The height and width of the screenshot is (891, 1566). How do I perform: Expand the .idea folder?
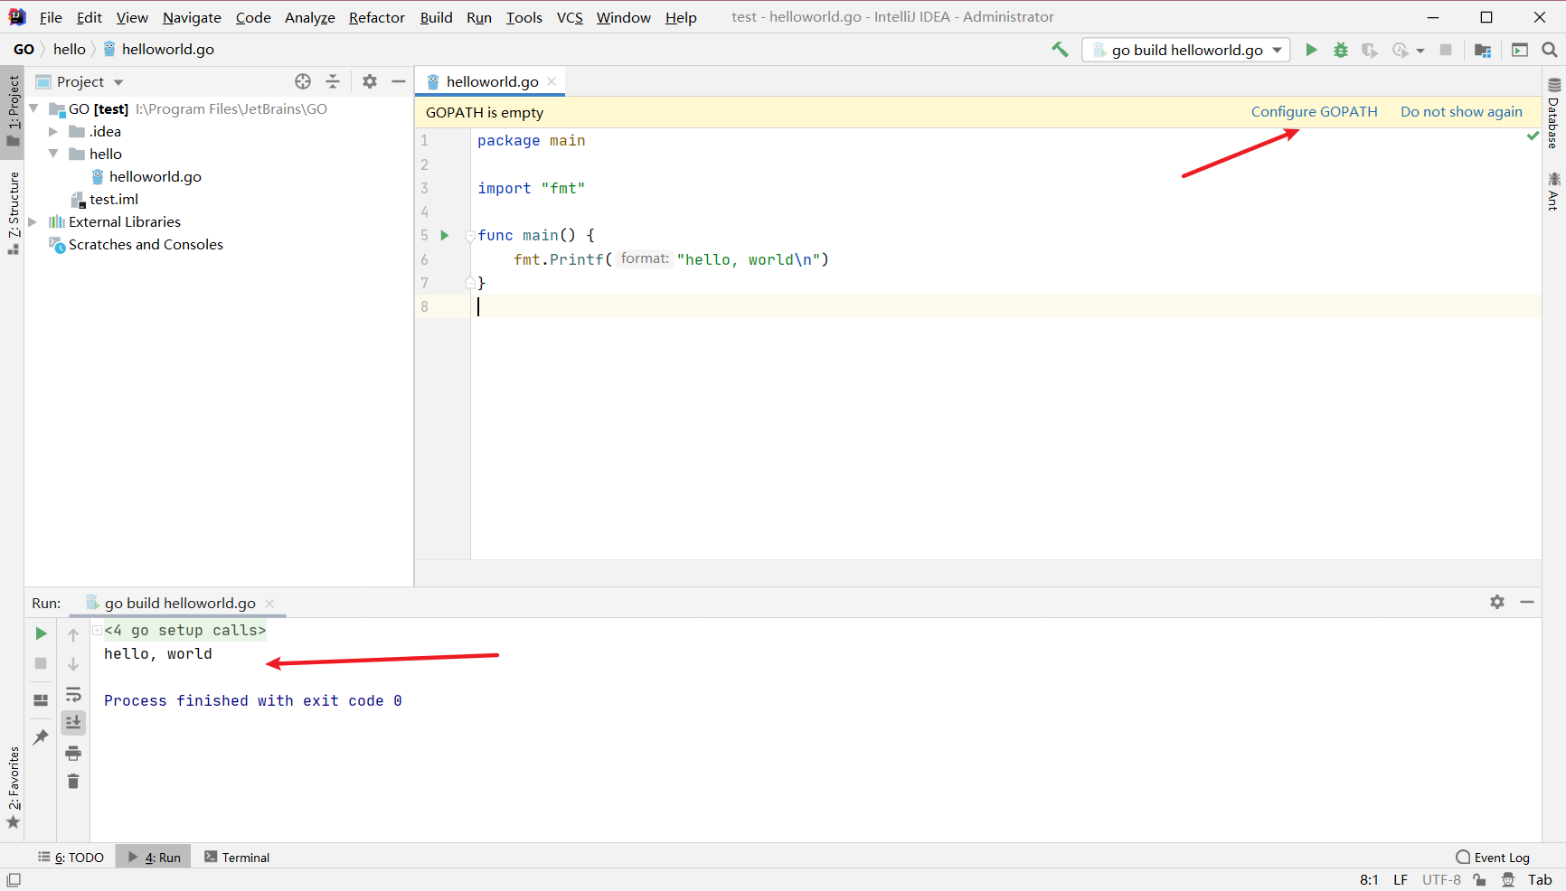tap(53, 131)
